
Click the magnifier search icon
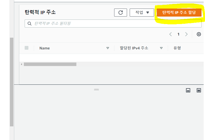point(29,24)
